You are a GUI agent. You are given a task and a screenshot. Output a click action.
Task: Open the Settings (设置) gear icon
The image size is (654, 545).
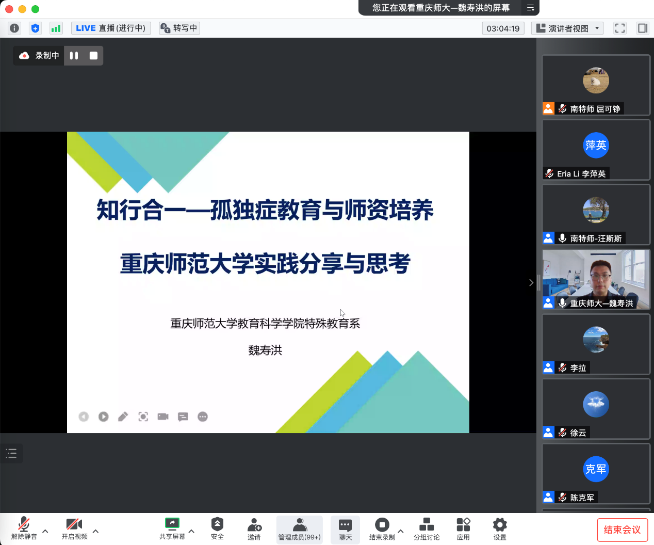click(x=500, y=528)
